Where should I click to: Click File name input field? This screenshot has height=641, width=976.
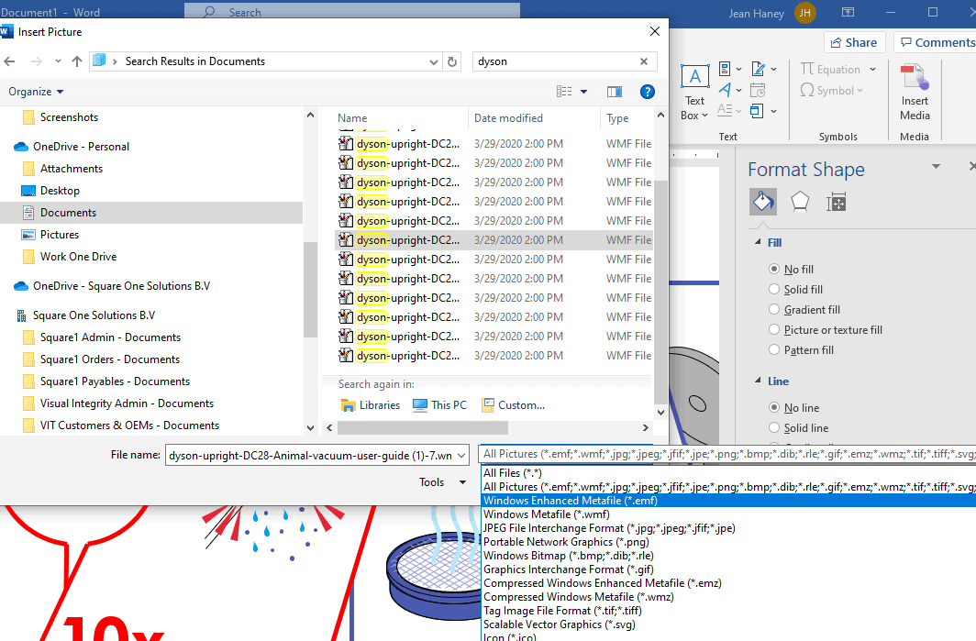point(310,456)
